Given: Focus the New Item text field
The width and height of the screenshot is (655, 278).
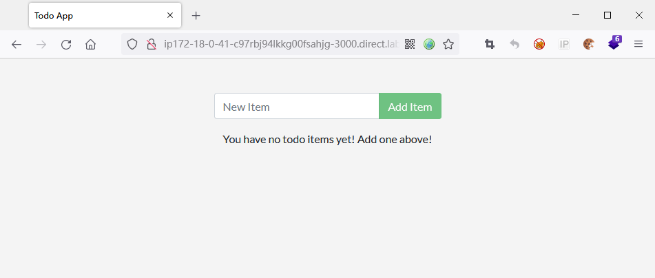Looking at the screenshot, I should point(297,107).
